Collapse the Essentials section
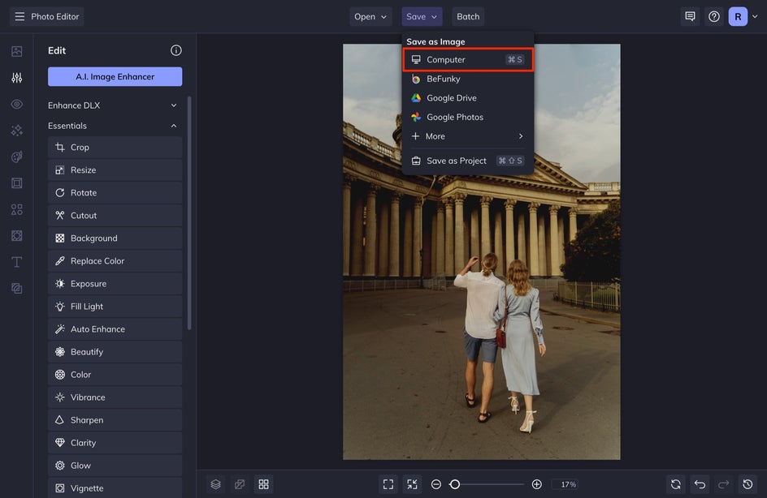767x498 pixels. [x=173, y=126]
